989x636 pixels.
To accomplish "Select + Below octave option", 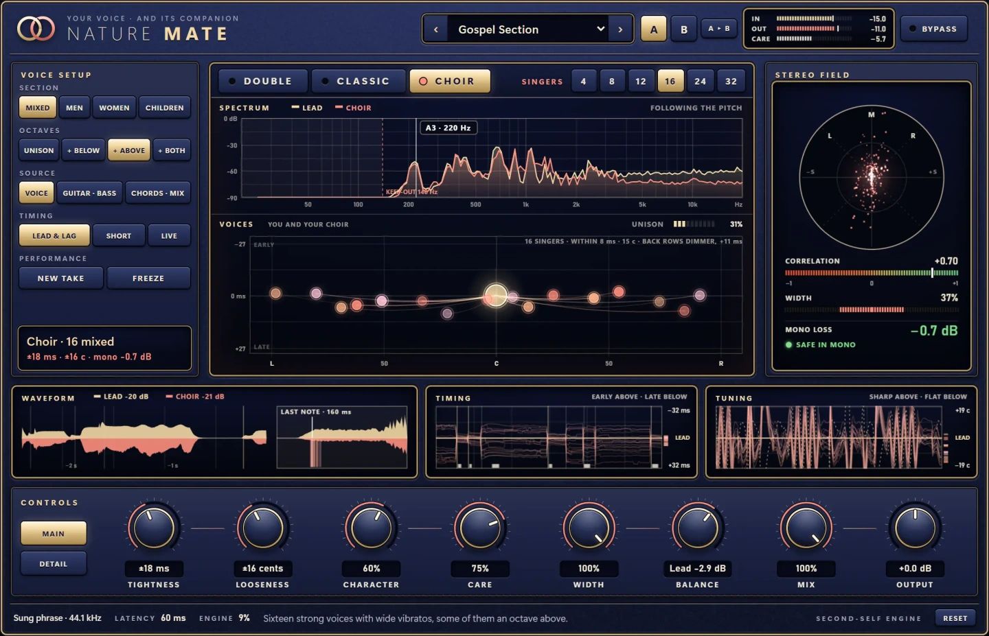I will point(83,150).
